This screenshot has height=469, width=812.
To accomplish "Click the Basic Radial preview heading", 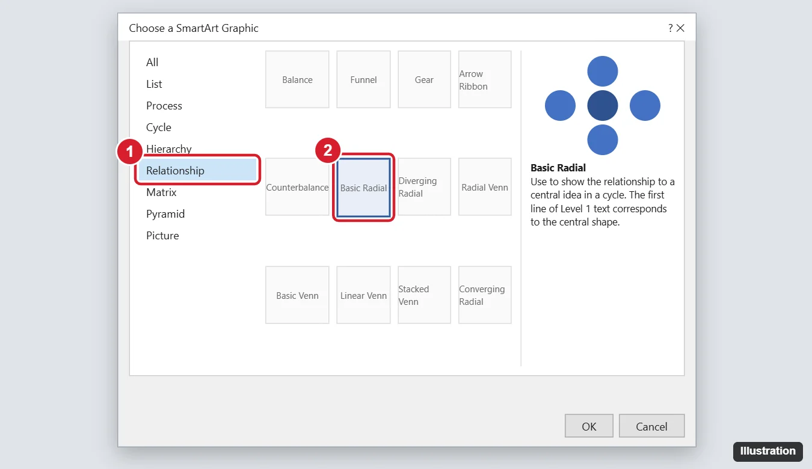I will 558,168.
